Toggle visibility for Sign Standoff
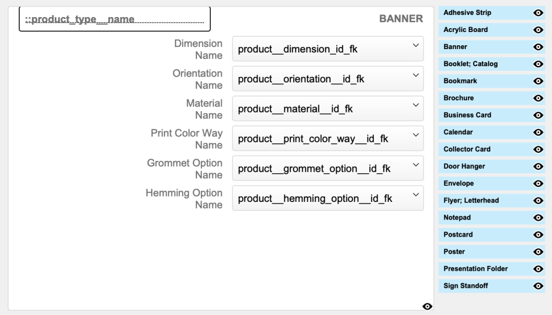Viewport: 552px width, 315px height. [538, 286]
